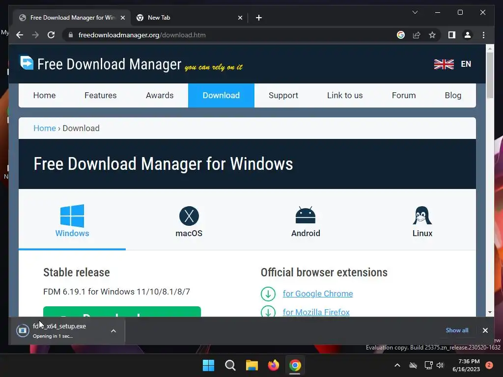This screenshot has width=503, height=377.
Task: Click the Home breadcrumb link
Action: [x=45, y=128]
